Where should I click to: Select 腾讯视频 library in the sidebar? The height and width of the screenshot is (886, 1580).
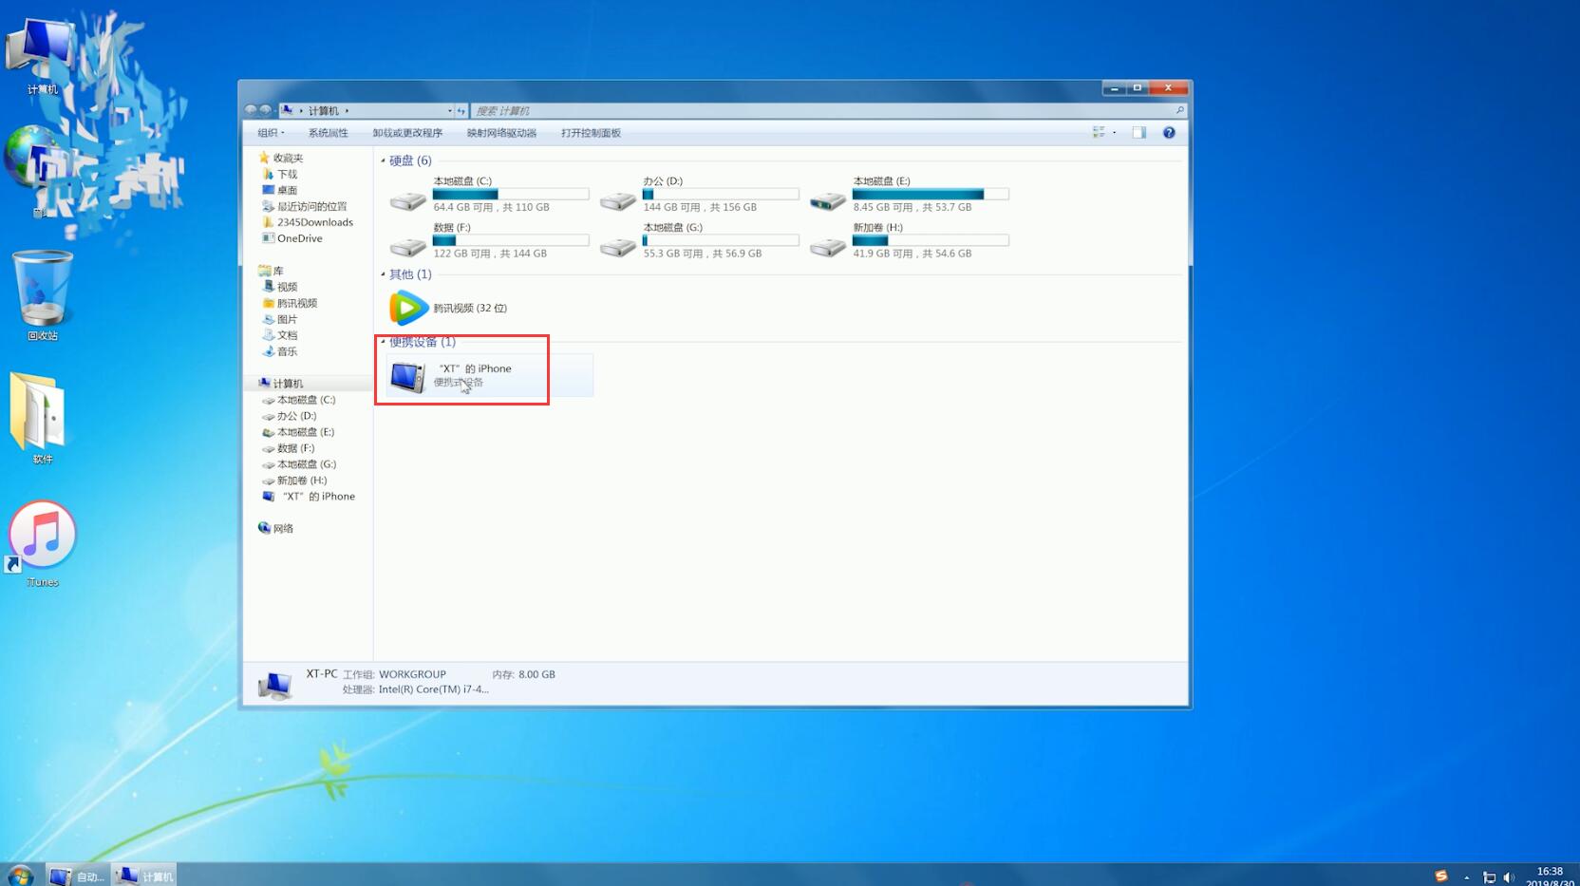297,304
